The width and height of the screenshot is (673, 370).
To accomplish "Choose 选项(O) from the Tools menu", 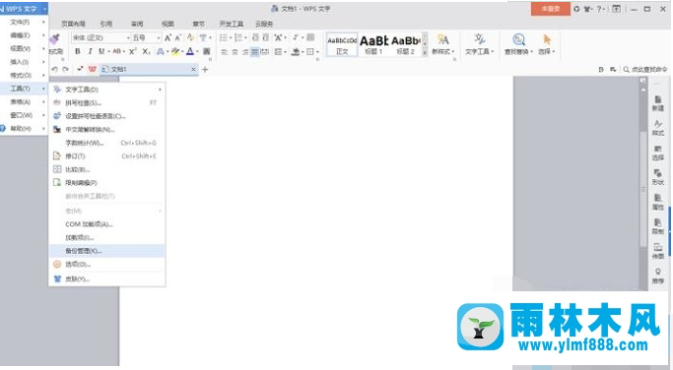I will tap(106, 265).
